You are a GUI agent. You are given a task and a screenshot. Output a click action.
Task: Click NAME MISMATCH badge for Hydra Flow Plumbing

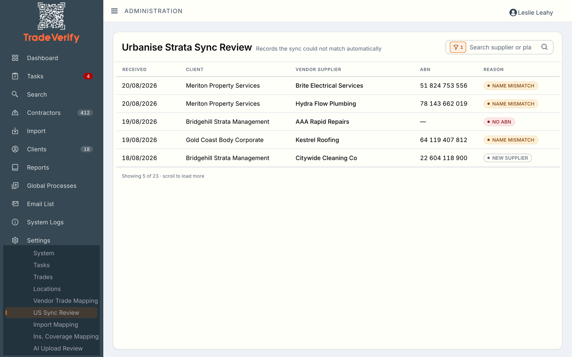(511, 104)
